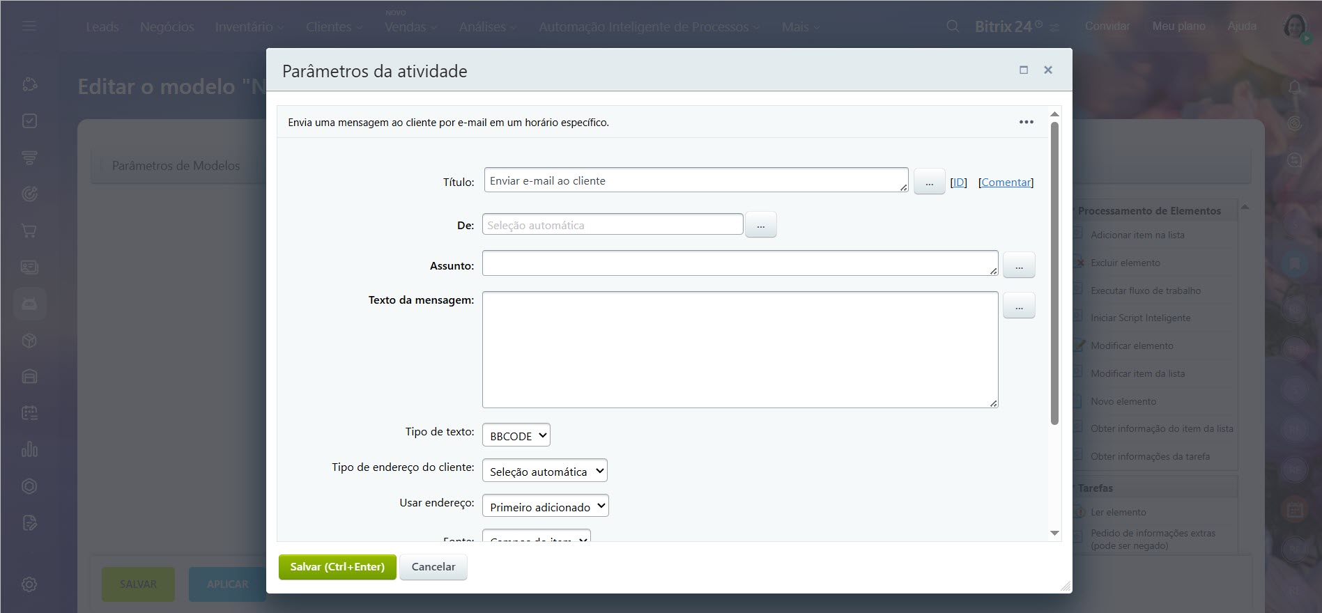Open the Usar endereço dropdown
Image resolution: width=1322 pixels, height=613 pixels.
545,506
